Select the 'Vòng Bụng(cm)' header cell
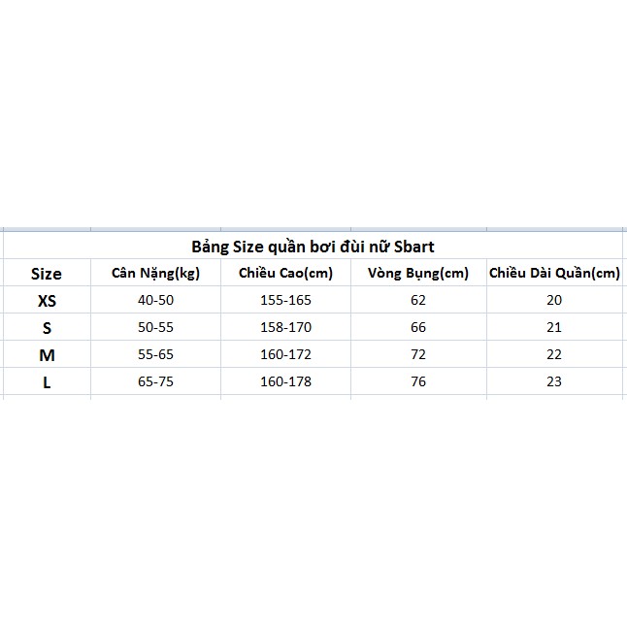Viewport: 627px width, 627px height. click(418, 274)
